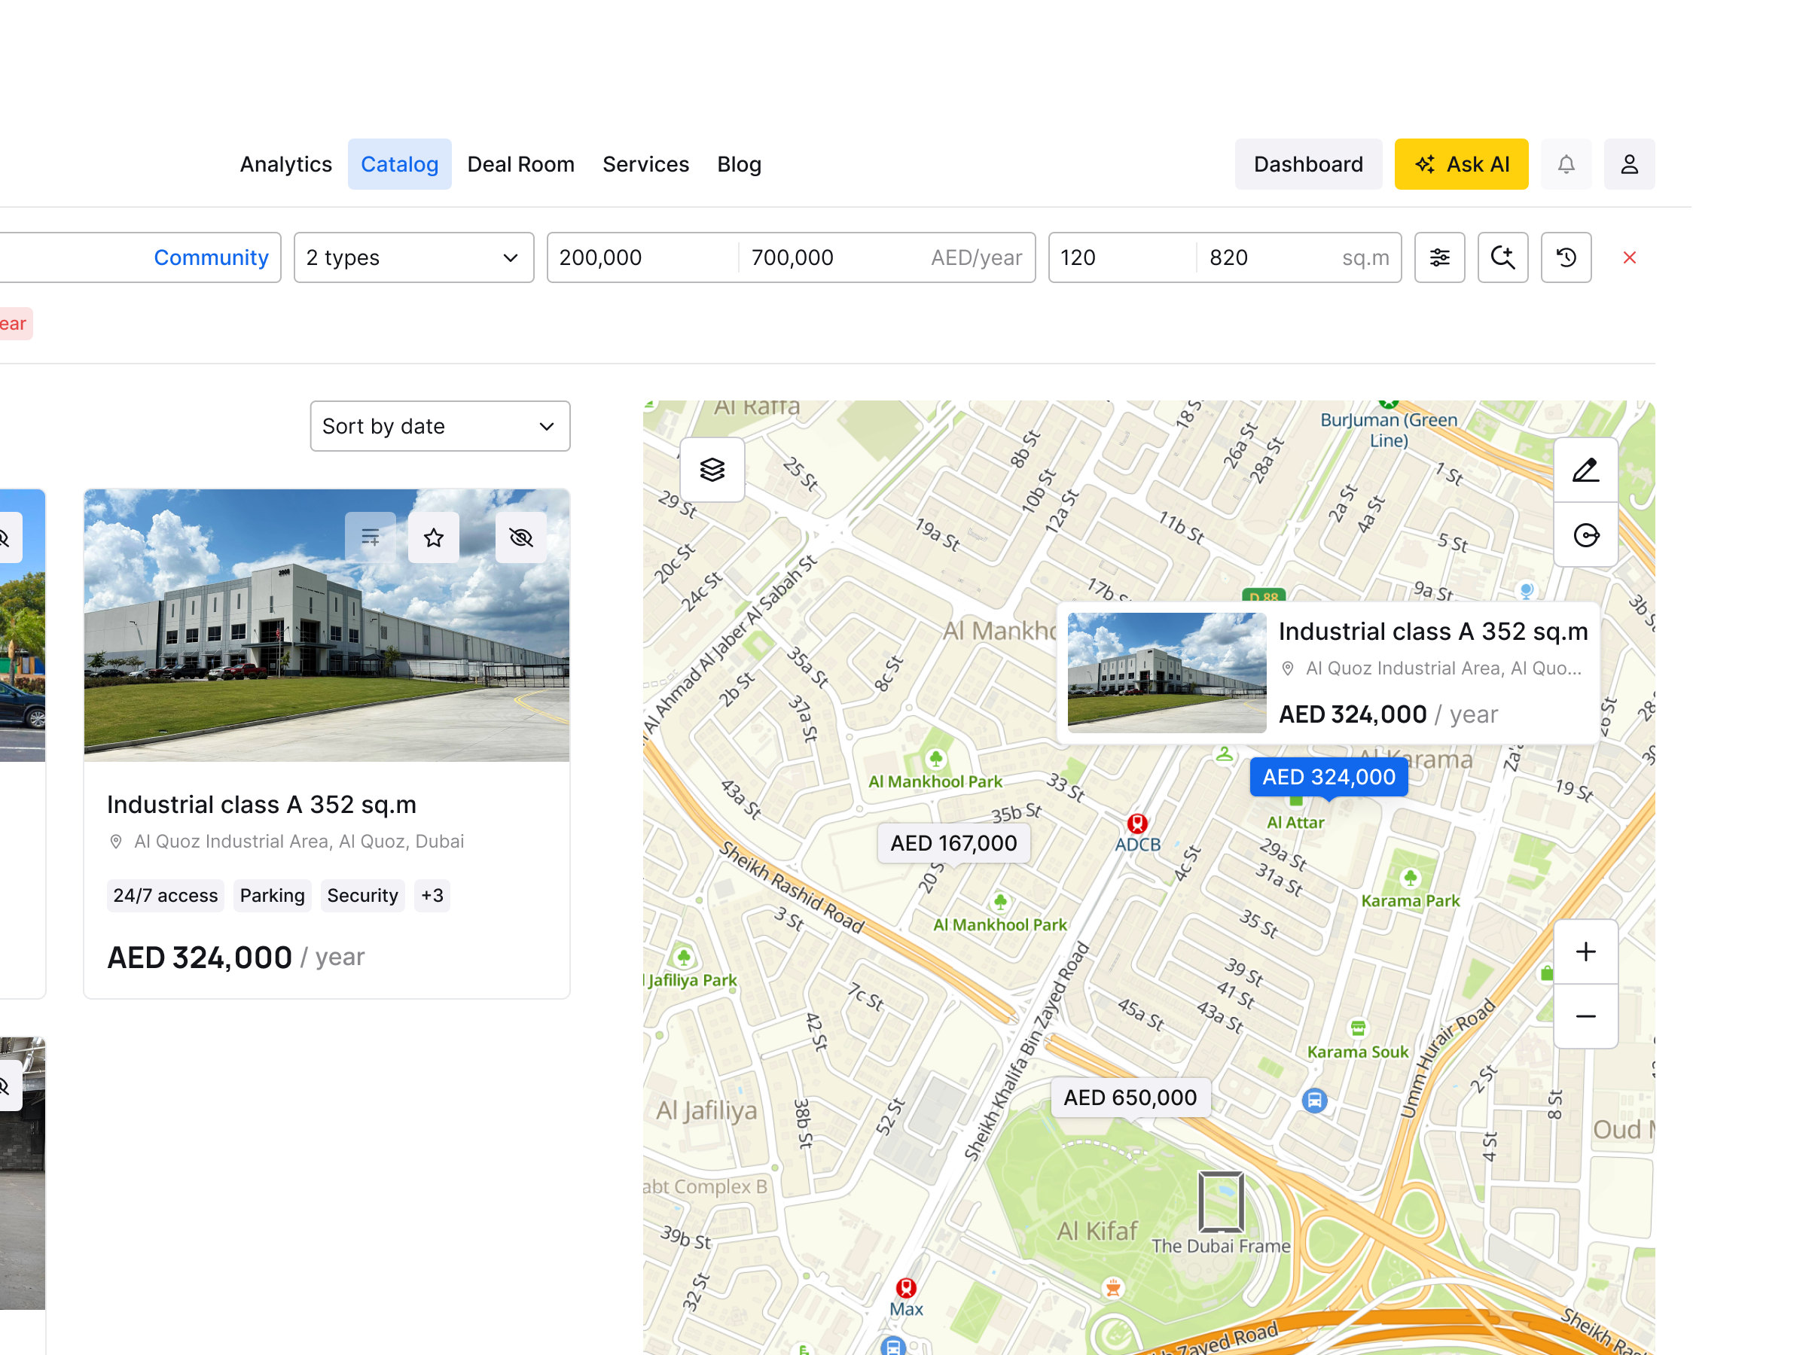Add listing to compare list icon

(371, 538)
